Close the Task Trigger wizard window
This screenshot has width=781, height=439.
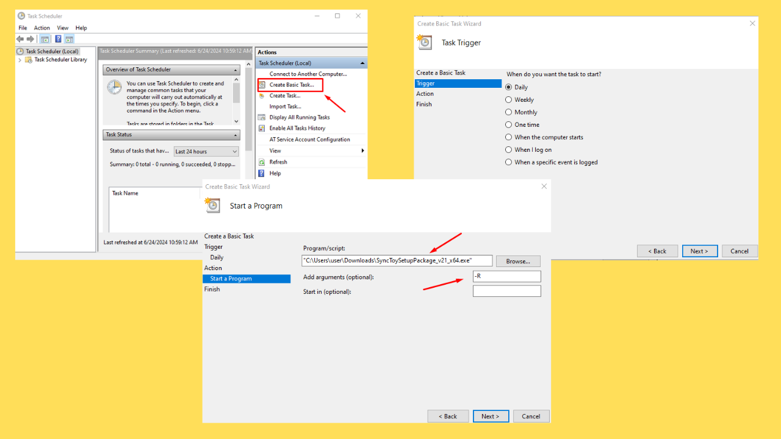752,23
